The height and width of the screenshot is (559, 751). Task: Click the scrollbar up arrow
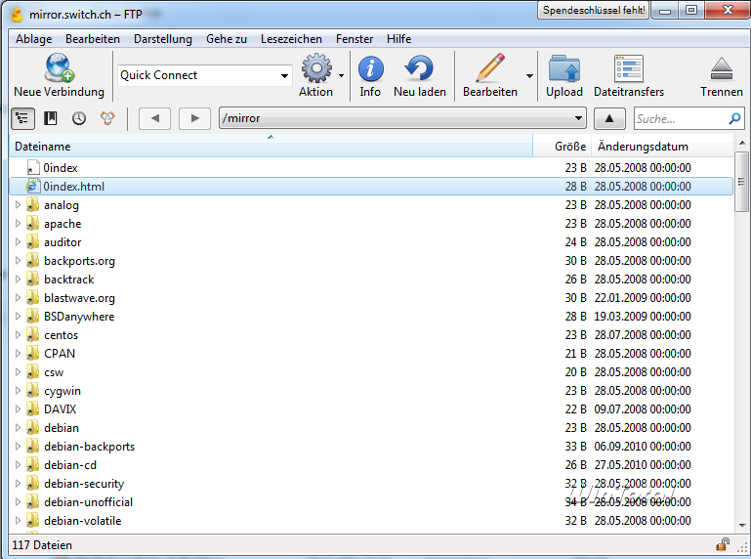pos(742,143)
